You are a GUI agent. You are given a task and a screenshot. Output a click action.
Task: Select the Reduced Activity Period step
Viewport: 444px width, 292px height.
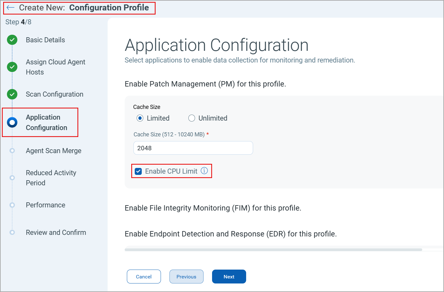click(12, 178)
